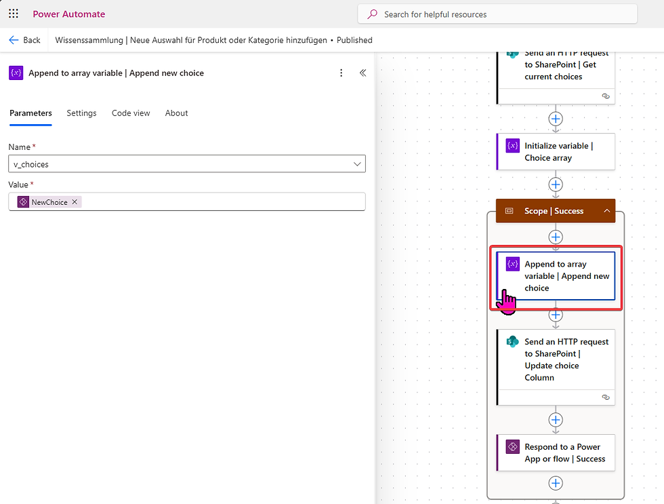Open the three-dot more options menu
Screen dimensions: 664x504
click(341, 73)
